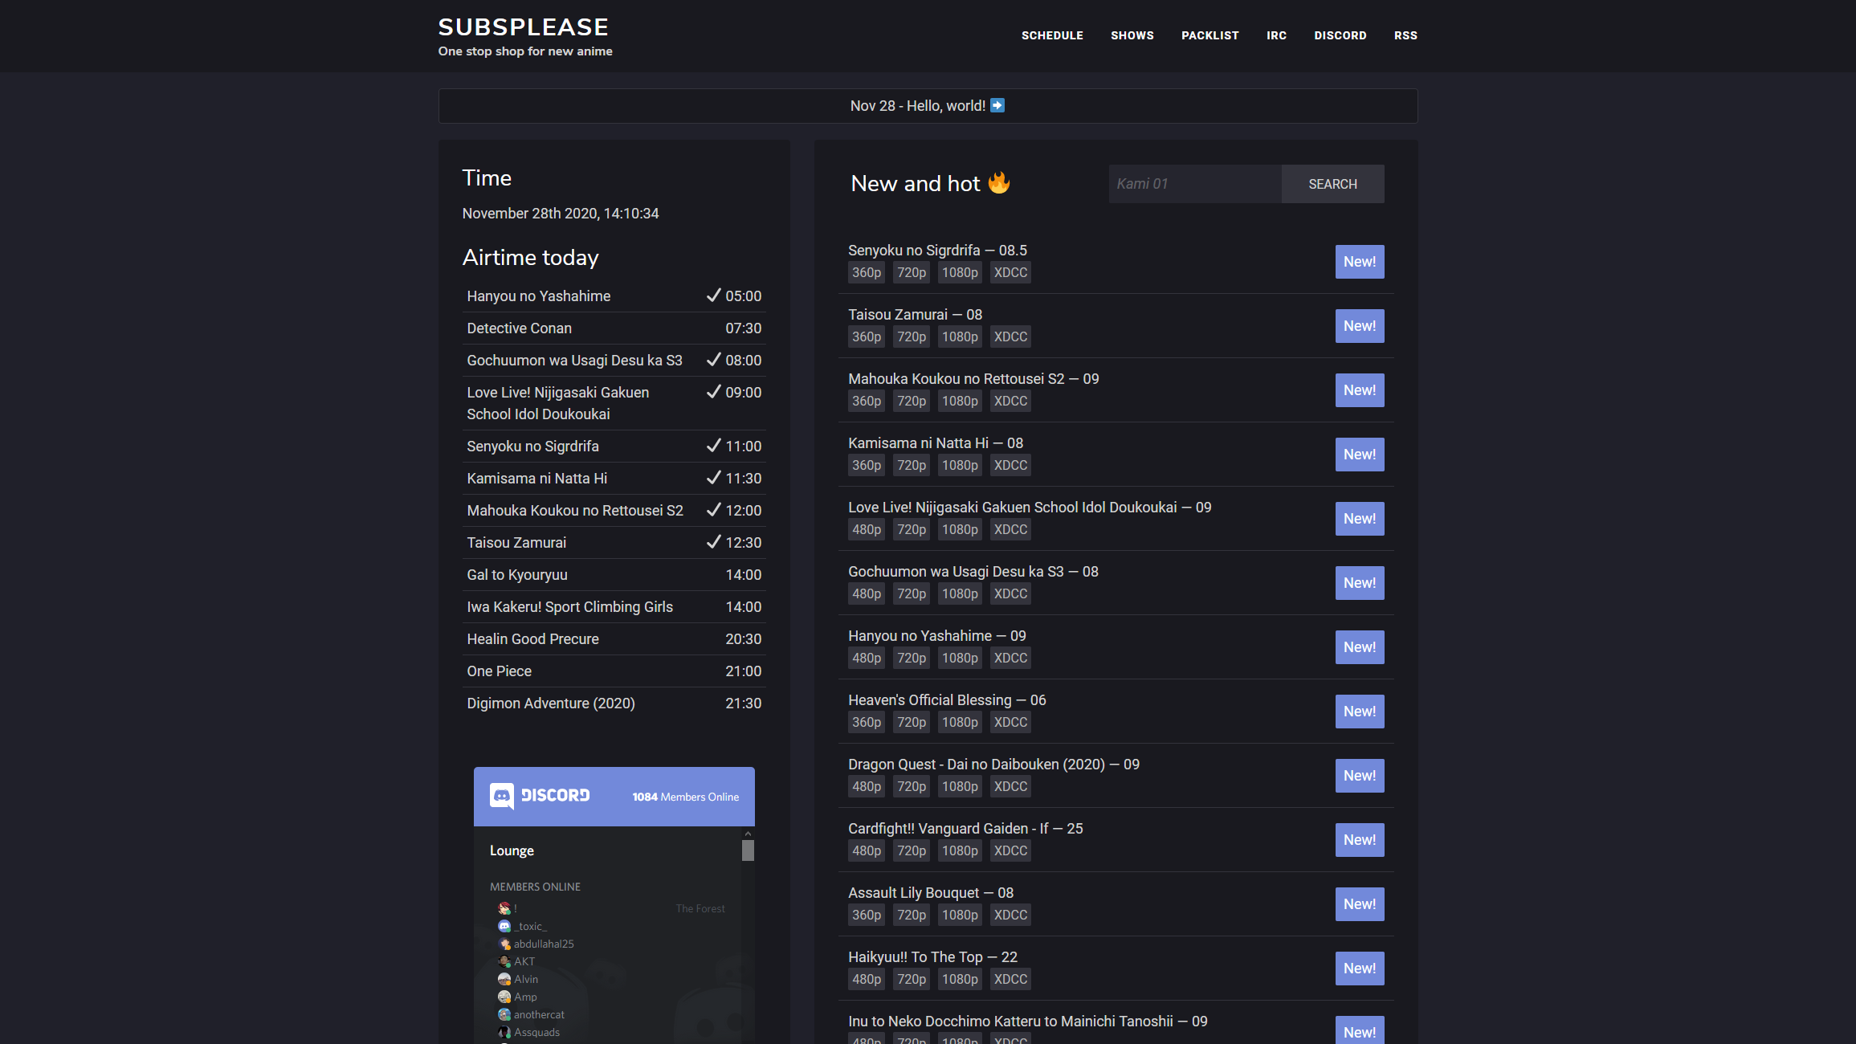This screenshot has width=1856, height=1044.
Task: Select 480p for Cardfight!! Vanguard Gaiden 25
Action: (867, 850)
